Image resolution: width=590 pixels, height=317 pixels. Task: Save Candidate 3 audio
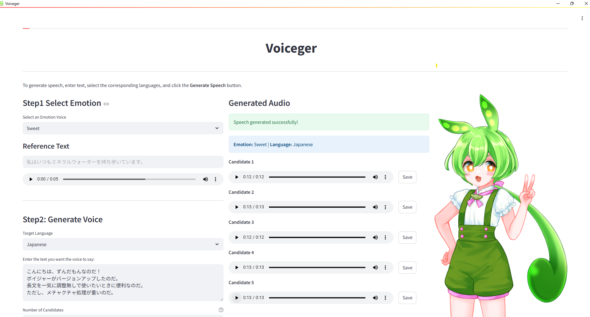[407, 237]
